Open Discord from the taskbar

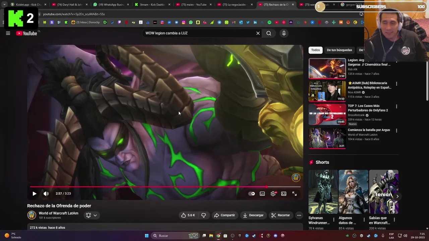coord(275,236)
